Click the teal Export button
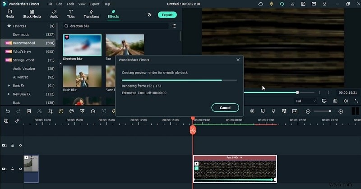This screenshot has width=361, height=189. [167, 15]
